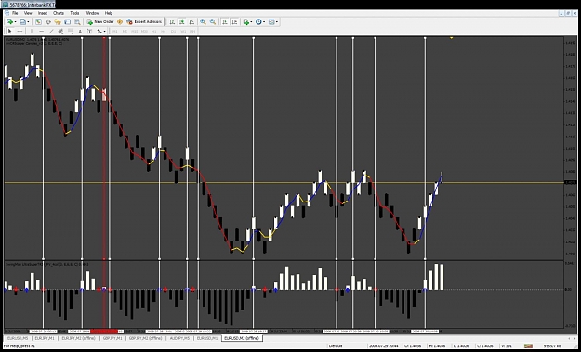The height and width of the screenshot is (352, 581).
Task: Open the Tools menu
Action: 74,13
